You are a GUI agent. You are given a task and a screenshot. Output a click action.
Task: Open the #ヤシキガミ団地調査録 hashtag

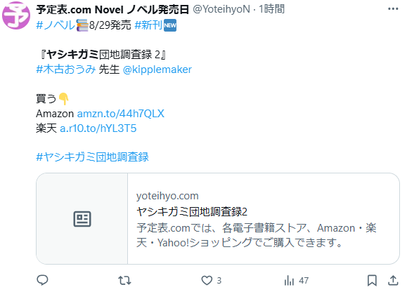92,157
